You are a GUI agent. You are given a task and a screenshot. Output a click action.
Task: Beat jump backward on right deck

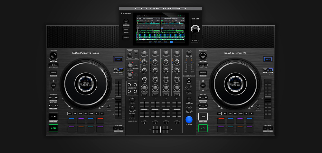200,105
